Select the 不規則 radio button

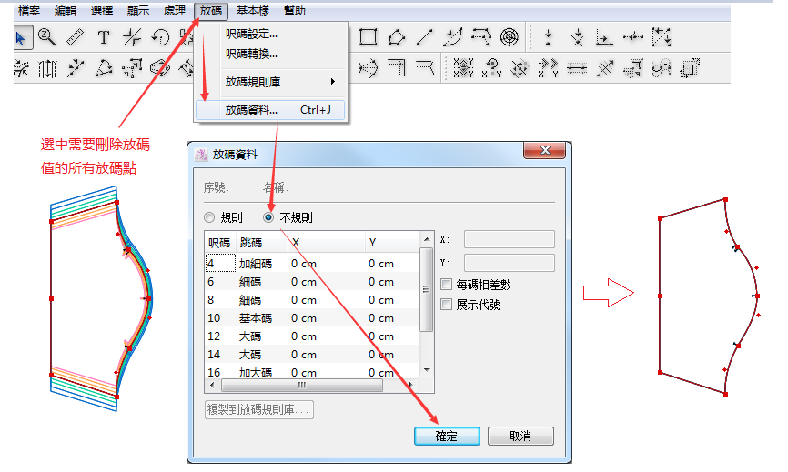click(x=268, y=217)
